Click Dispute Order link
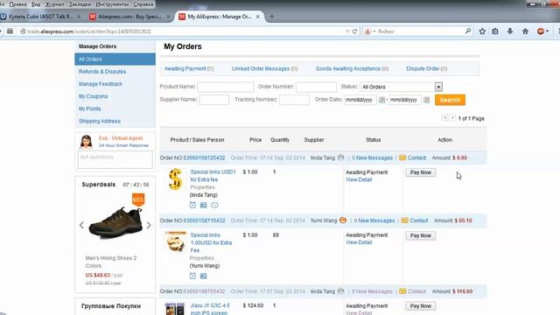Viewport: 560px width, 315px height. [x=426, y=68]
